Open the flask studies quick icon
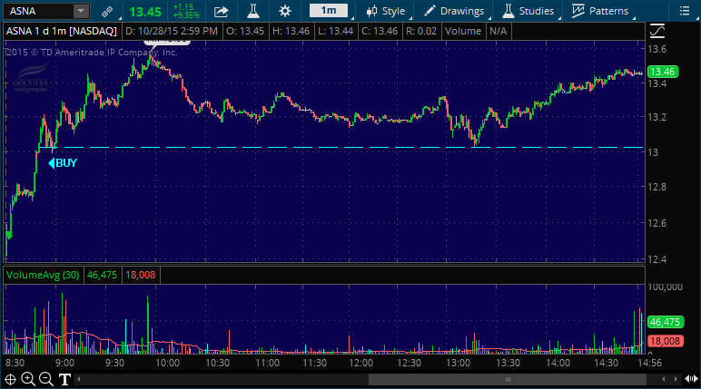 [x=253, y=11]
